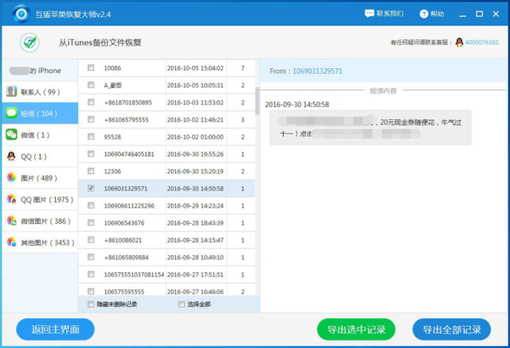Screen dimensions: 510x348
Task: Click the 导出全部记录 button
Action: pyautogui.click(x=452, y=329)
